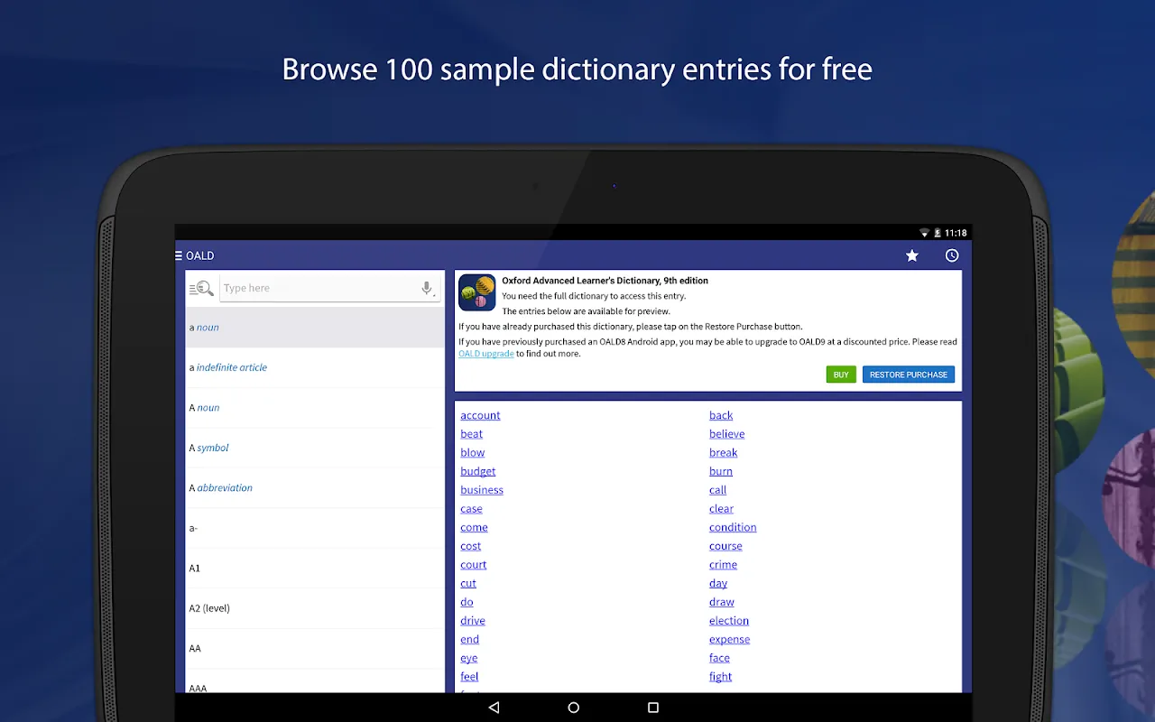
Task: Open the 'expense' sample entry
Action: pyautogui.click(x=730, y=640)
